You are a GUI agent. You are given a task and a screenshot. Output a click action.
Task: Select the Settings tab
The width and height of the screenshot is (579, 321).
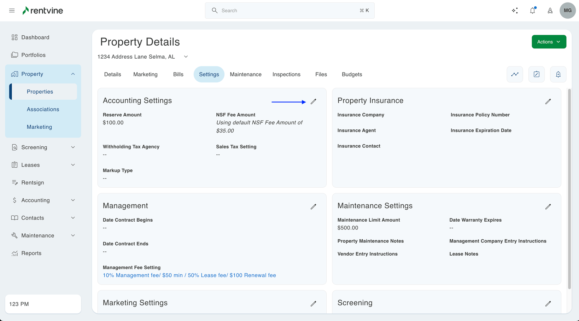tap(209, 74)
